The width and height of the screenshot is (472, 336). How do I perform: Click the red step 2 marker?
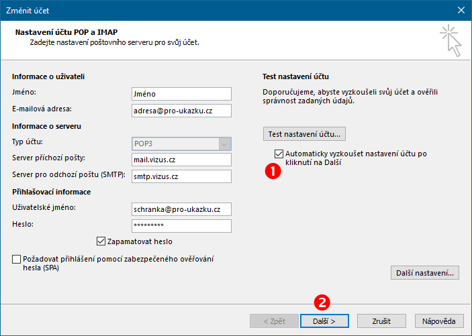point(322,302)
